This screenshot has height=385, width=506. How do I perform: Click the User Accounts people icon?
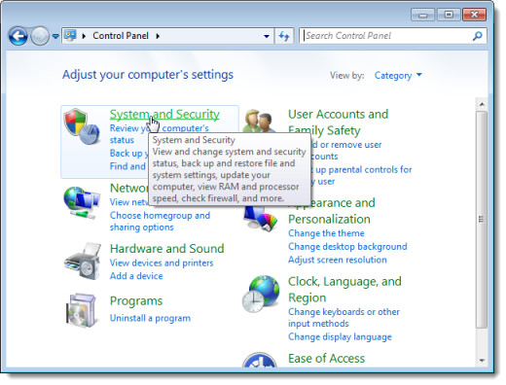[x=259, y=121]
